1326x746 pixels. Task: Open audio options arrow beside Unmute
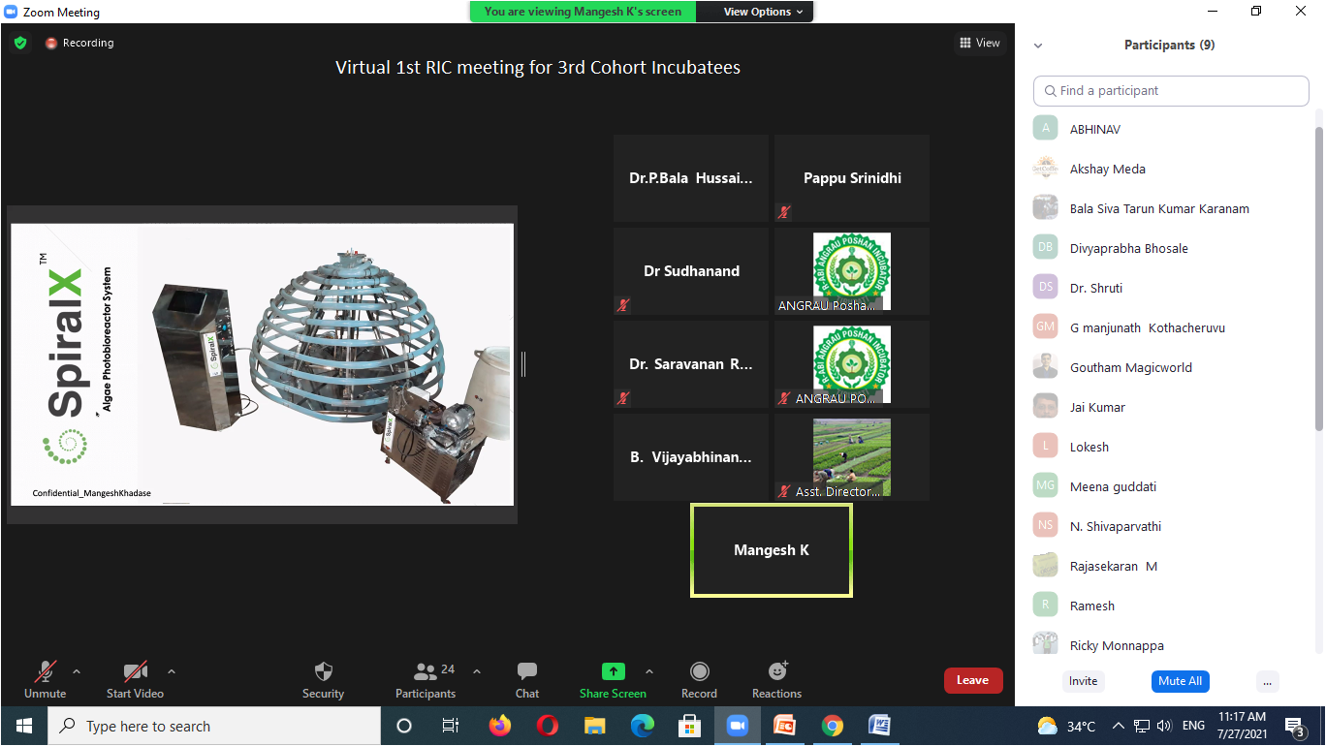pos(77,670)
